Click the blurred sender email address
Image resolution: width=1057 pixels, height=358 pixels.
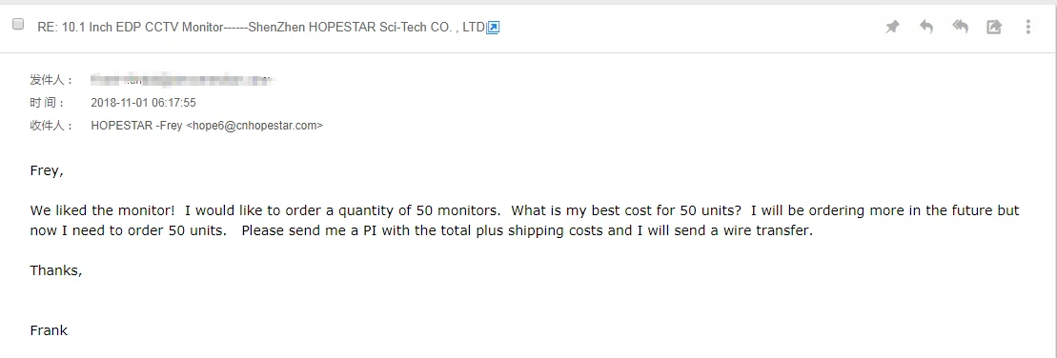pyautogui.click(x=182, y=81)
